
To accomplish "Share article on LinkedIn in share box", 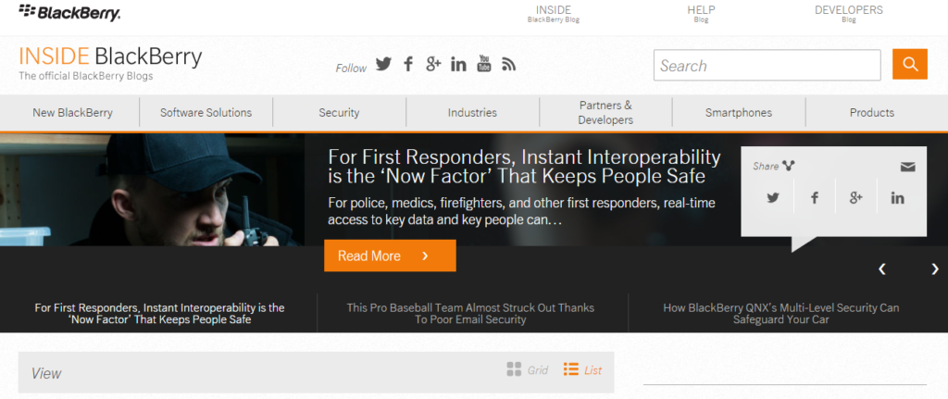I will pyautogui.click(x=897, y=197).
